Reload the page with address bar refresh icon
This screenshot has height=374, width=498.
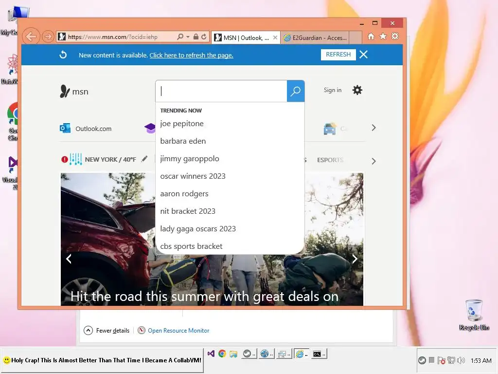pyautogui.click(x=204, y=37)
